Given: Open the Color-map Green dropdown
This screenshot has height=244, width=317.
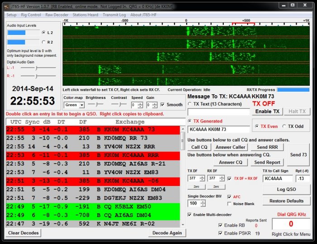Looking at the screenshot, I should [74, 105].
